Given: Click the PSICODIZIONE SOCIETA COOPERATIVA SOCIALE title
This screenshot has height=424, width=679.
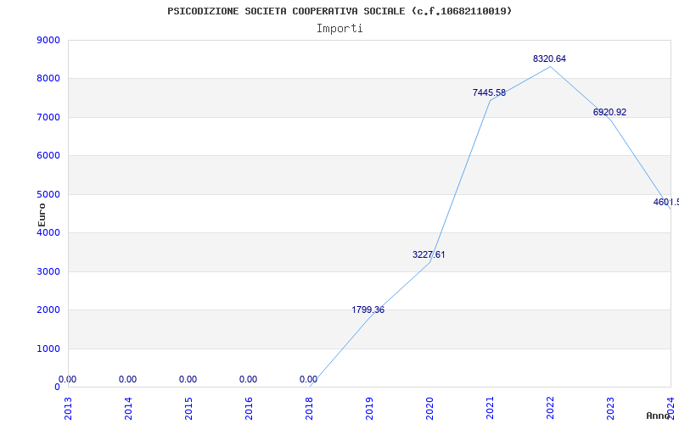Looking at the screenshot, I should 339,11.
